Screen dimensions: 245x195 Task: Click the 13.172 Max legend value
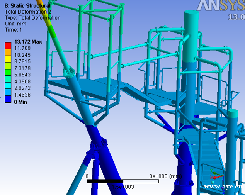coord(28,42)
